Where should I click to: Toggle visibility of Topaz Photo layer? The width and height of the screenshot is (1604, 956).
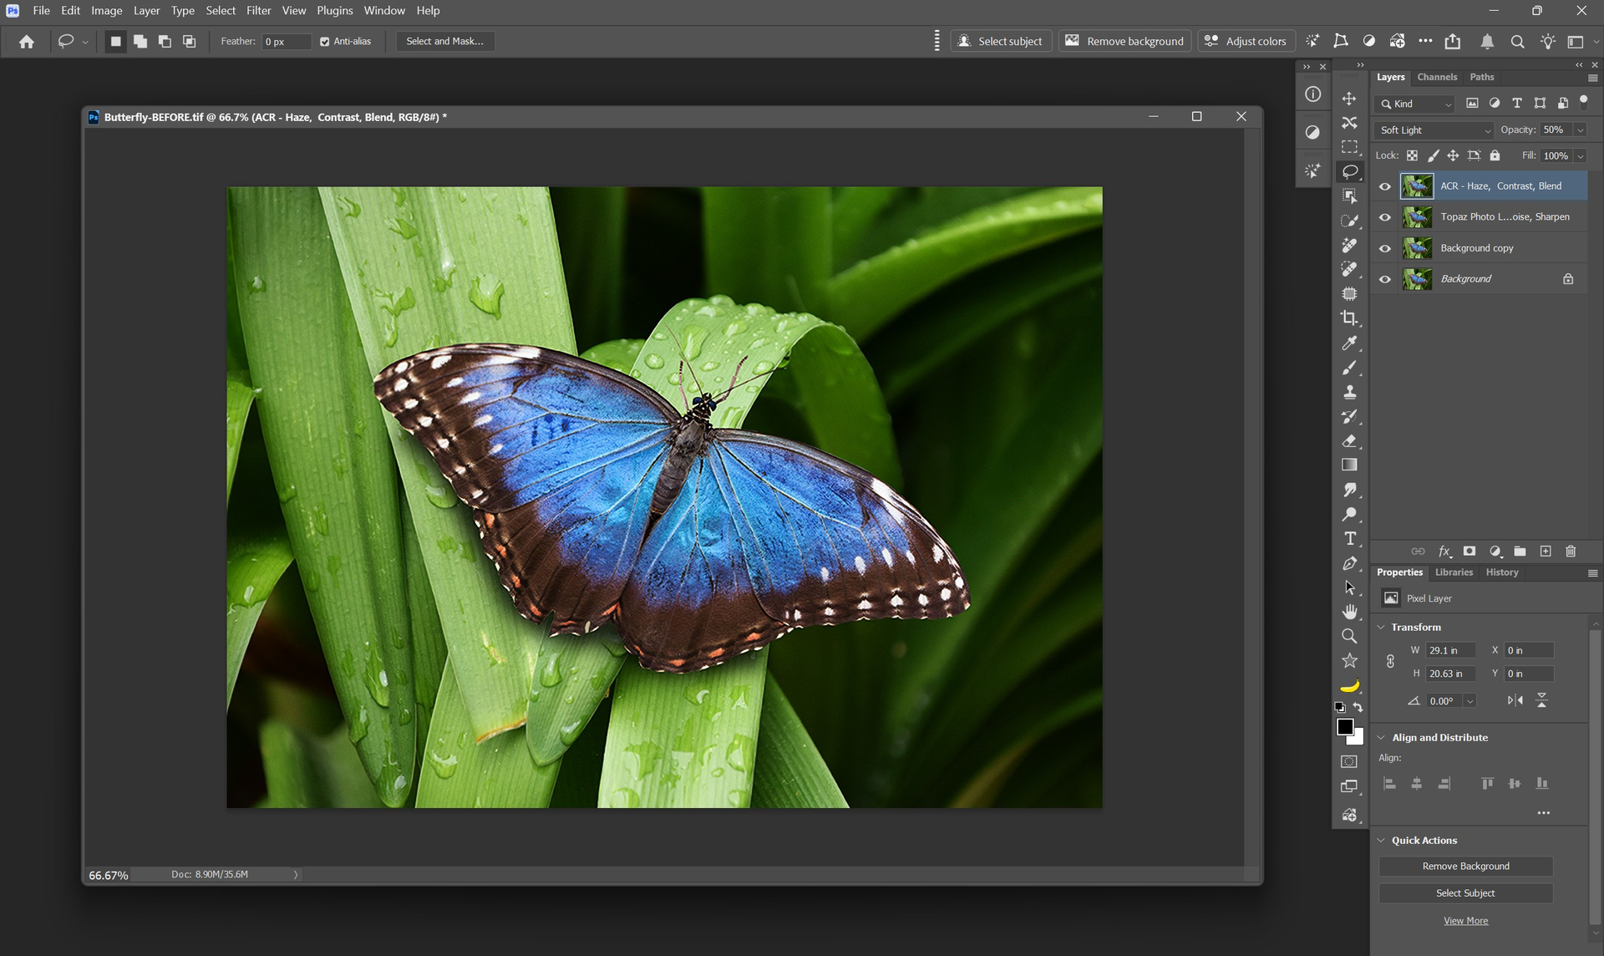[1385, 217]
